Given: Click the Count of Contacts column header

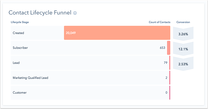Looking at the screenshot, I should point(159,22).
